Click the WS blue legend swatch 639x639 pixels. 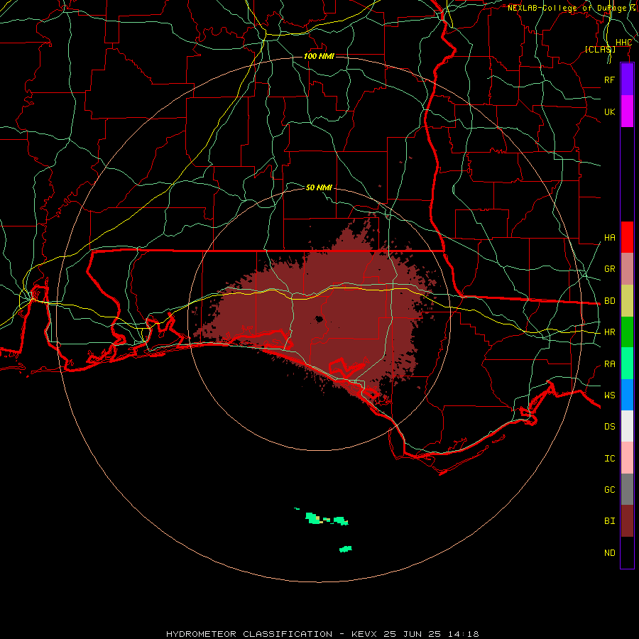pyautogui.click(x=627, y=395)
